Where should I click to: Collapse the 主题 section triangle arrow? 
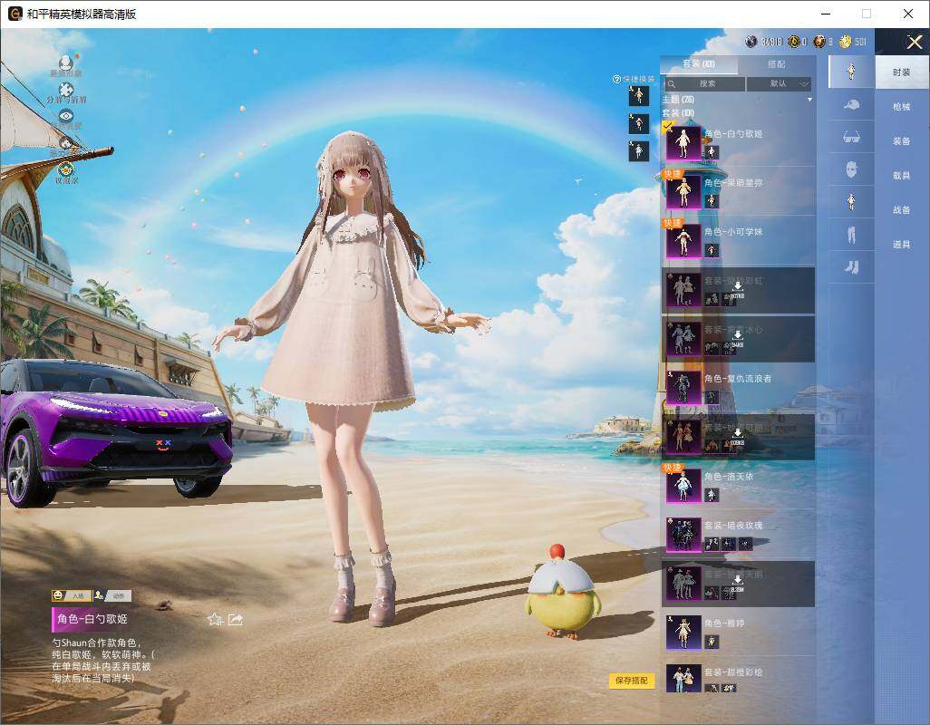point(809,100)
